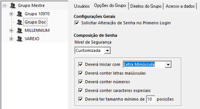Image resolution: width=200 pixels, height=109 pixels.
Task: Click the Grupo 10970 users icon
Action: [x=19, y=14]
